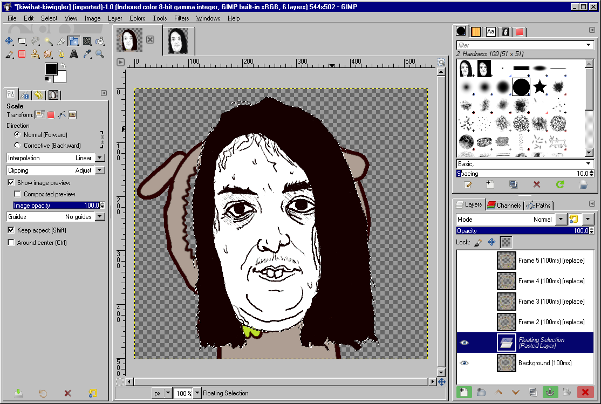601x404 pixels.
Task: Open the Layers panel configure menu arrow
Action: 592,203
